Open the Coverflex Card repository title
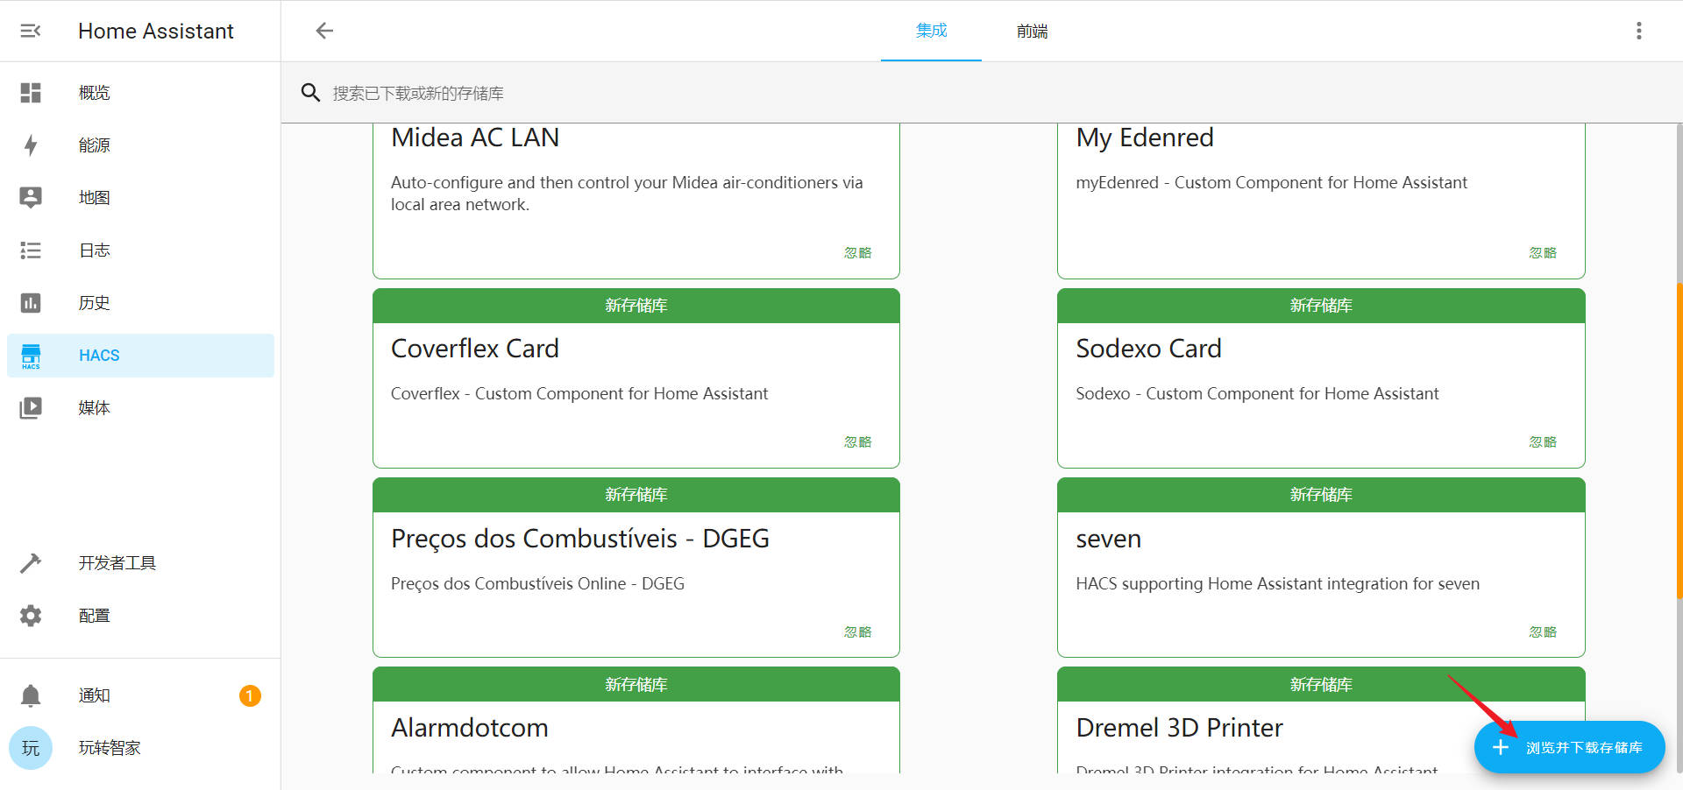Image resolution: width=1683 pixels, height=790 pixels. (474, 349)
